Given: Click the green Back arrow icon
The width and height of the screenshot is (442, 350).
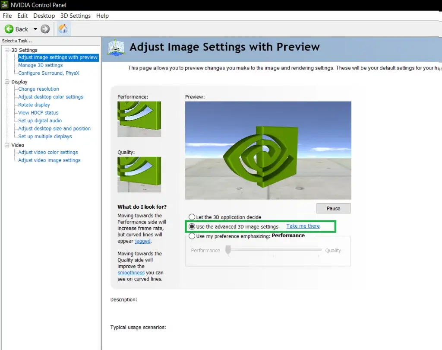Looking at the screenshot, I should pyautogui.click(x=9, y=29).
